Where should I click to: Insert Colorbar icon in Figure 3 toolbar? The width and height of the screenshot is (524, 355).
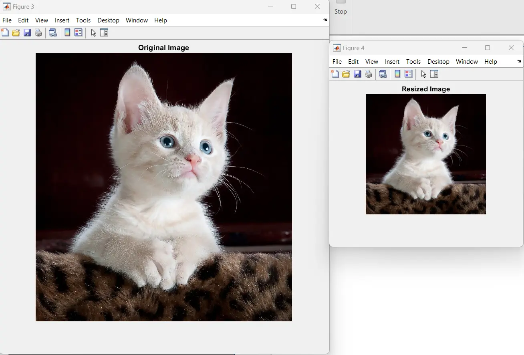point(67,33)
